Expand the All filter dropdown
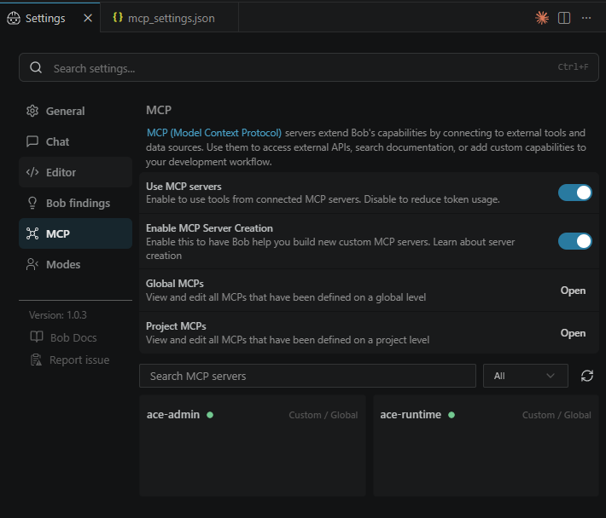Screen dimensions: 606x518 point(525,376)
